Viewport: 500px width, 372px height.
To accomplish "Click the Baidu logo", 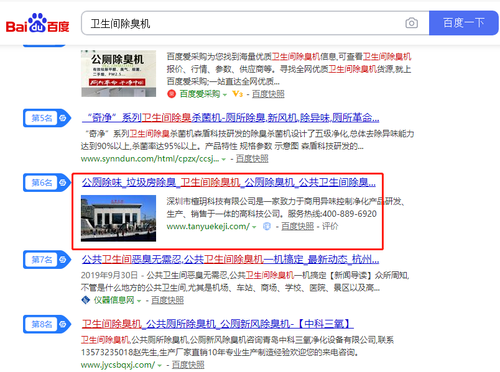I will 38,23.
